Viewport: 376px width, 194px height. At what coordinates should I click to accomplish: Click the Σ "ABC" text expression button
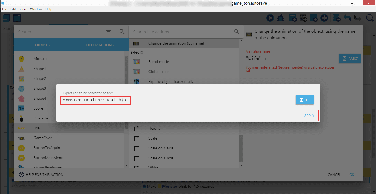(x=349, y=58)
